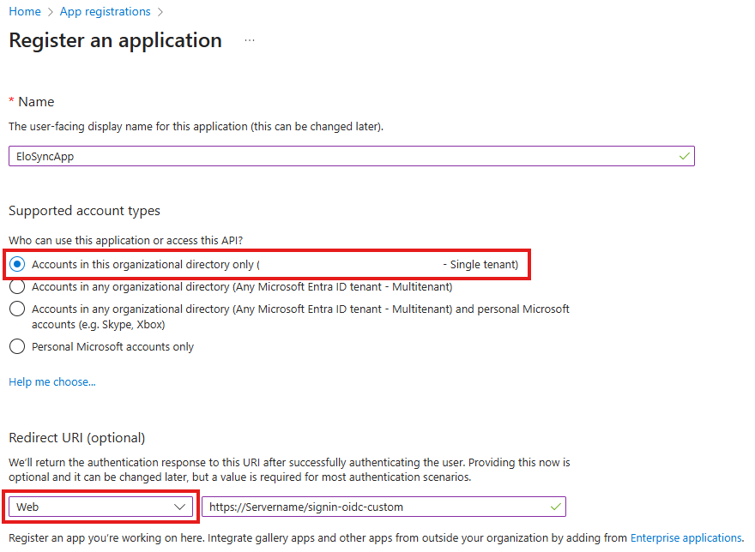Click the ellipsis beside the page title
This screenshot has height=552, width=755.
249,40
